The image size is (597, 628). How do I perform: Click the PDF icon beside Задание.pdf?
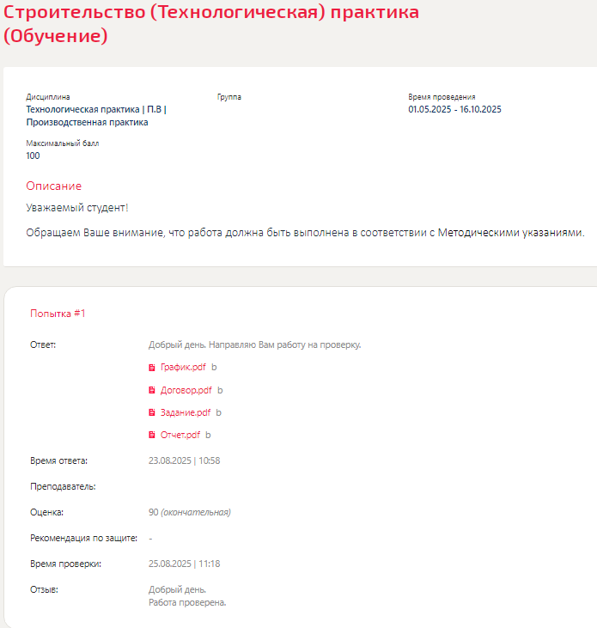[152, 412]
